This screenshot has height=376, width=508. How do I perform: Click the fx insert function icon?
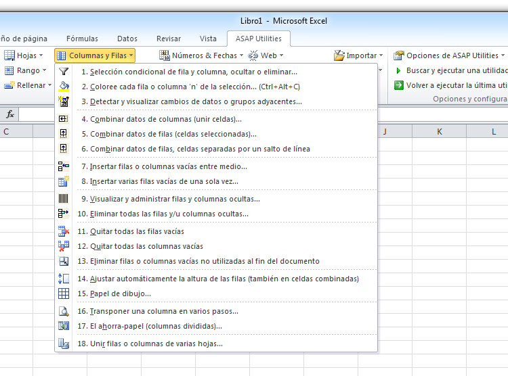[10, 114]
